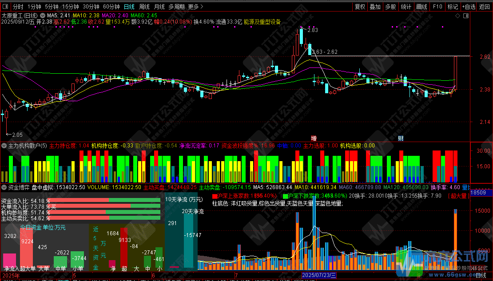
Task: Click the 2025/07/23 date marker on timeline
Action: point(319,276)
